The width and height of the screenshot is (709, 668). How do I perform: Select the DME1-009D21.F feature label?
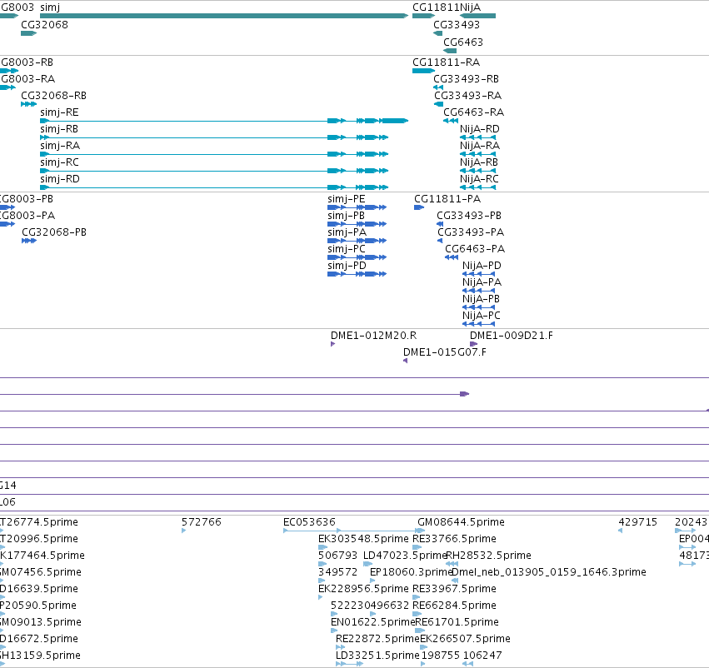click(x=511, y=336)
